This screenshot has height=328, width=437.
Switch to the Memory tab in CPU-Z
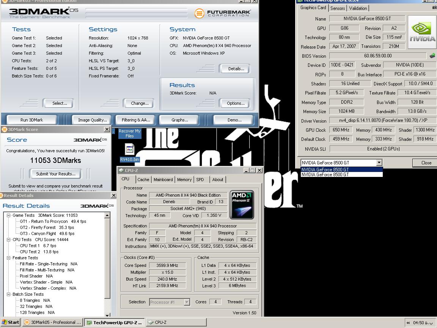coord(184,180)
